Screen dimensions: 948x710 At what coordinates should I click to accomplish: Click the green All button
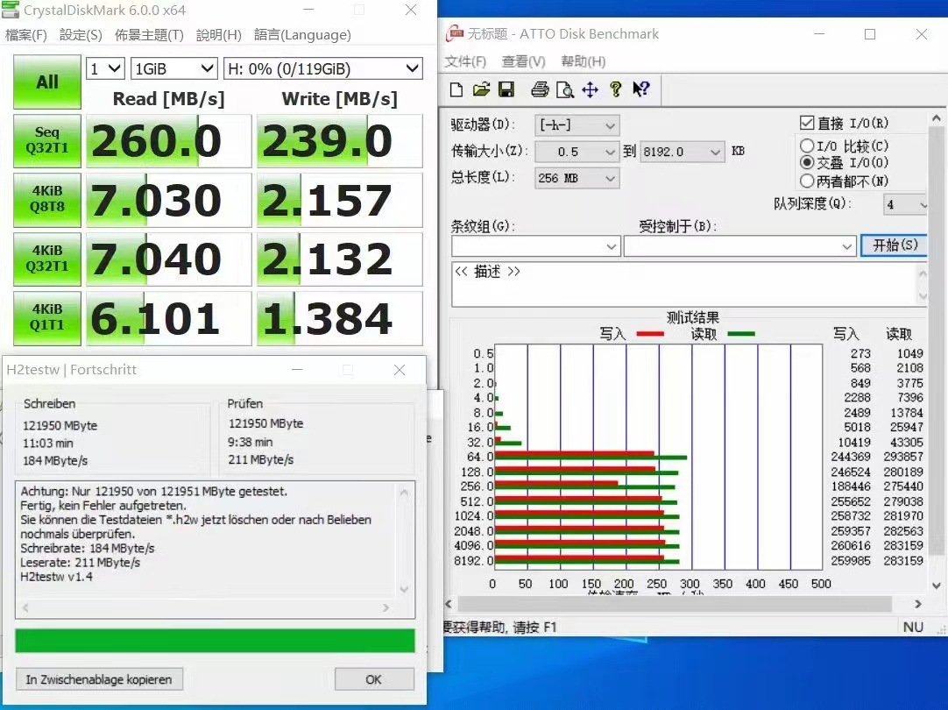47,82
